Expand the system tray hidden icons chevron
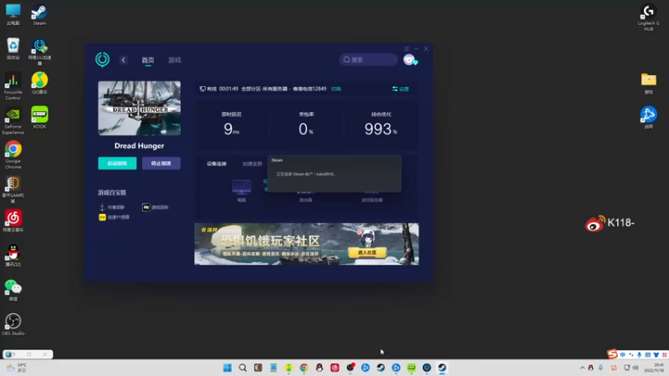Viewport: 669px width, 376px height. click(x=582, y=368)
